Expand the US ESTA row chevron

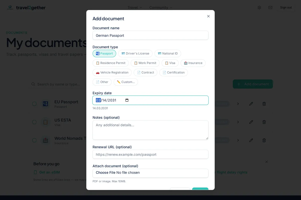(238, 122)
